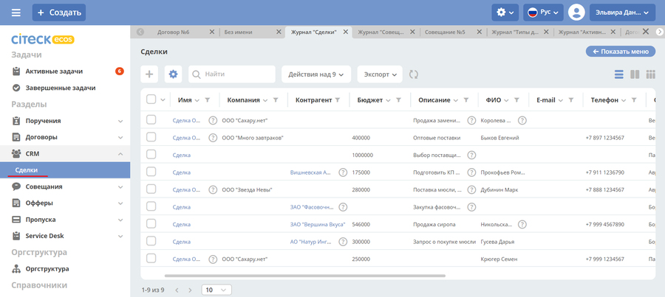Viewport: 665px width, 297px height.
Task: Click the Создать button
Action: pyautogui.click(x=59, y=13)
